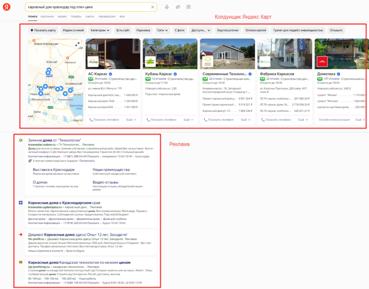Expand the Категории filter dropdown
369x289 pixels.
100,30
